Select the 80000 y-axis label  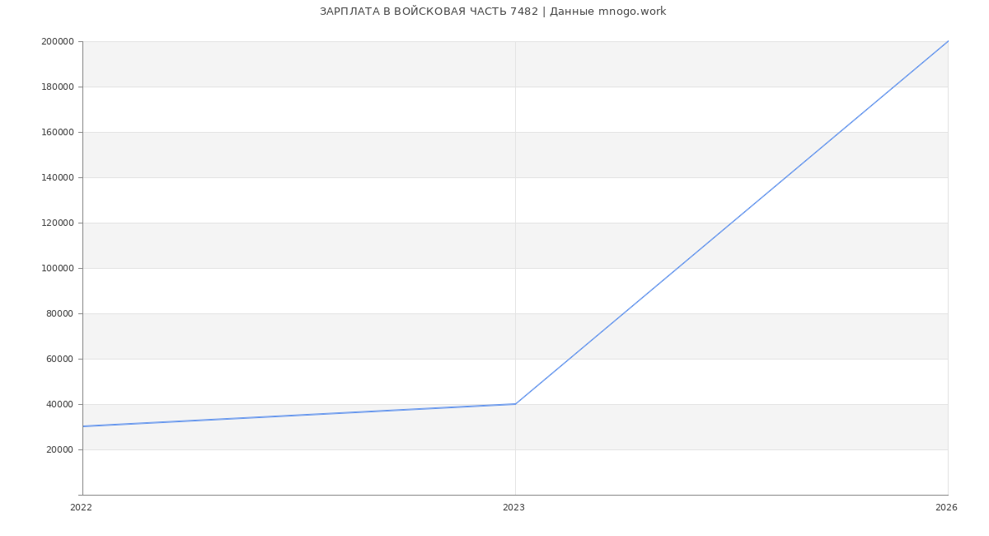point(60,313)
